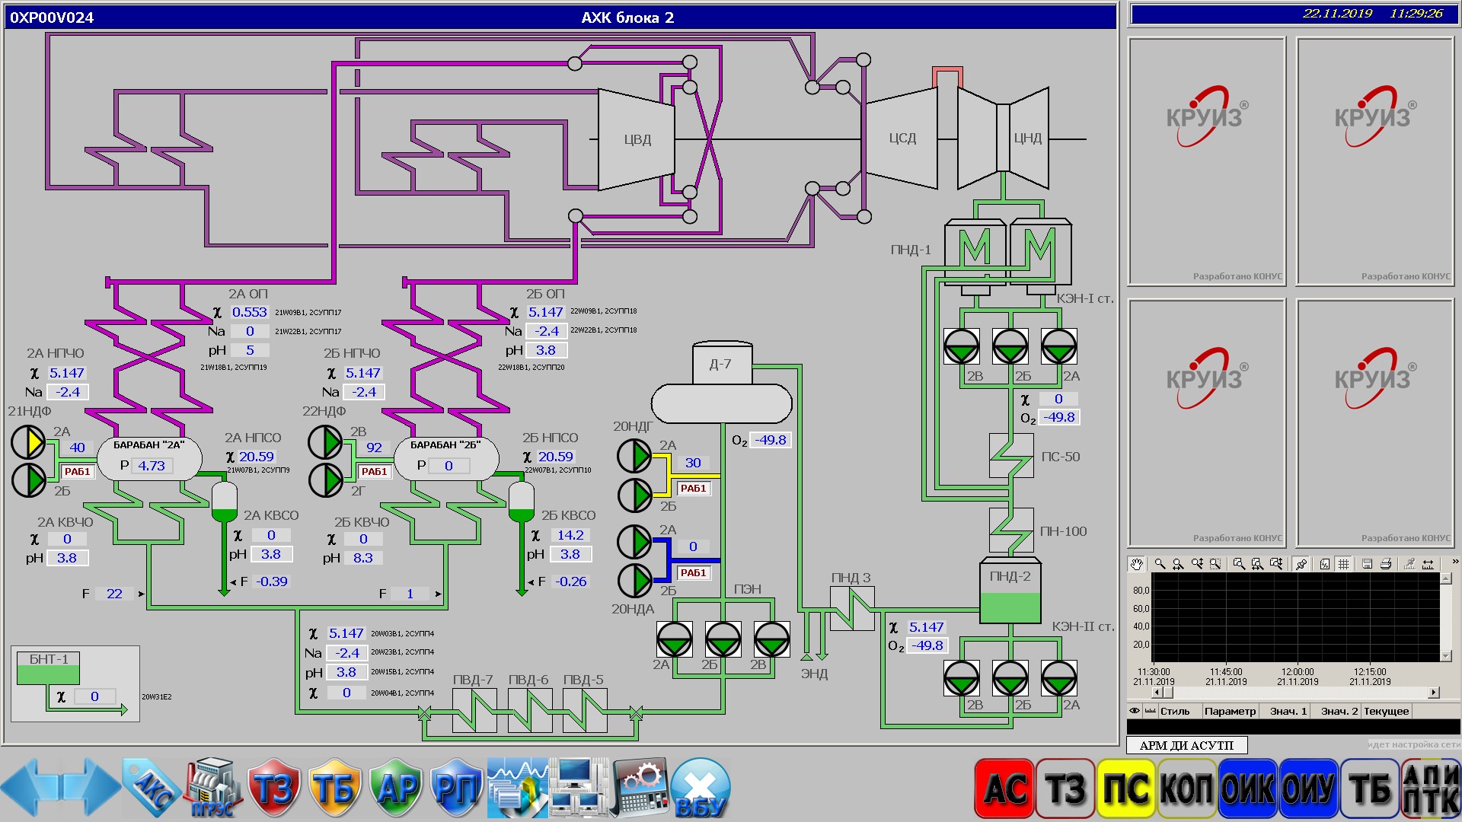The image size is (1462, 822).
Task: Click the red АС alarm button
Action: (x=1004, y=789)
